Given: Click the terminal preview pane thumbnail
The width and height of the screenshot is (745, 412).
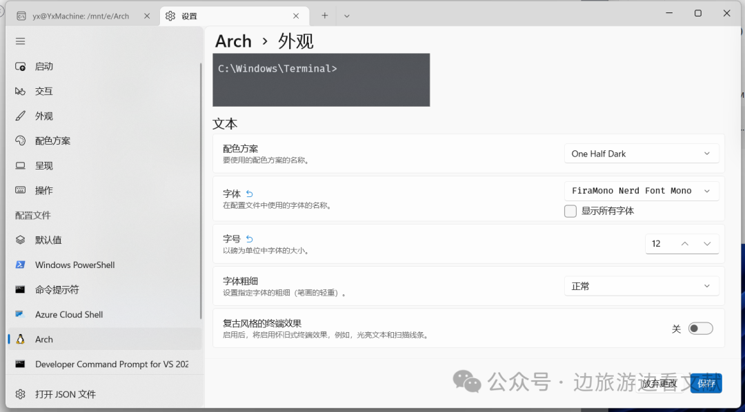Looking at the screenshot, I should click(321, 80).
